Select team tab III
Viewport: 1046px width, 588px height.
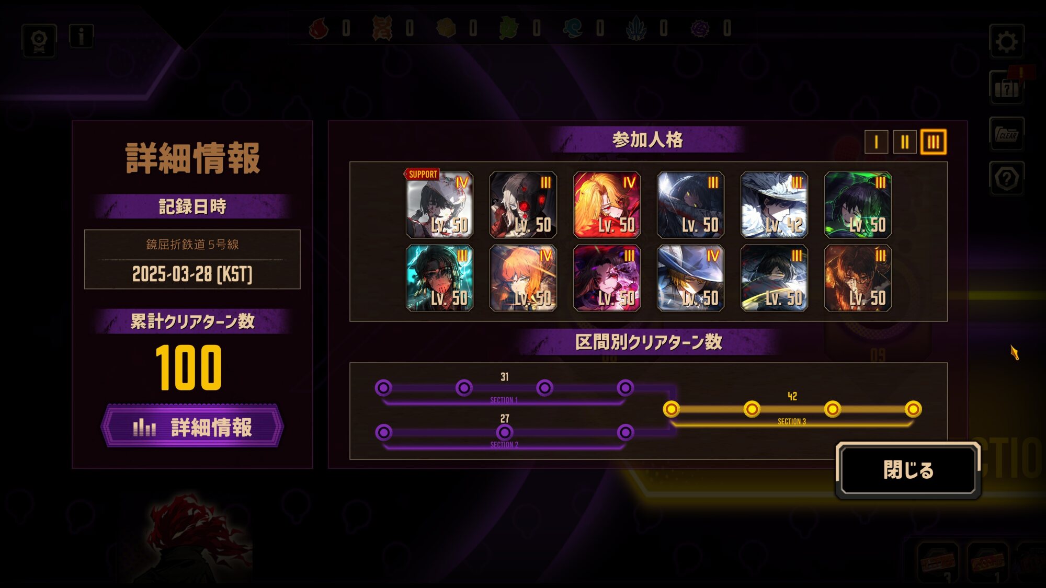[934, 142]
